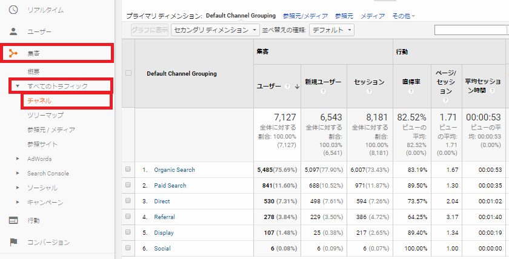Sort by the ユーザー column header
Viewport: 509px width, 259px height.
click(x=269, y=86)
